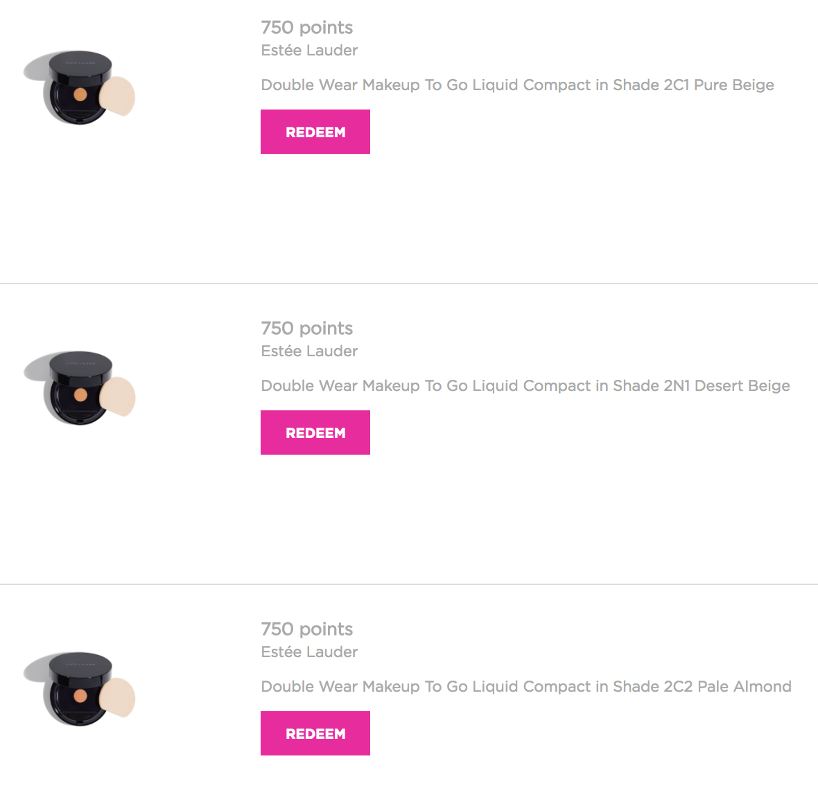Click the sponge applicator in Pure Beige image
Screen dimensions: 818x804
[x=118, y=96]
